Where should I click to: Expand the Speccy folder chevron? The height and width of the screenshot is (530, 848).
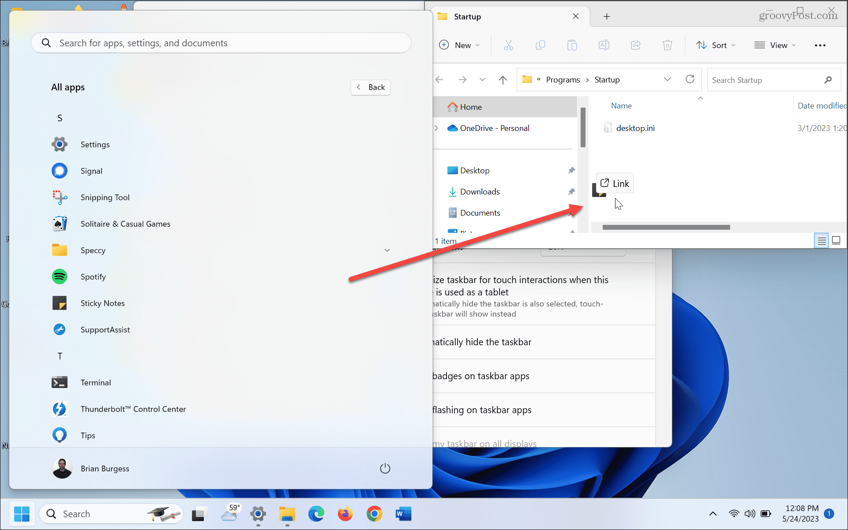click(387, 250)
